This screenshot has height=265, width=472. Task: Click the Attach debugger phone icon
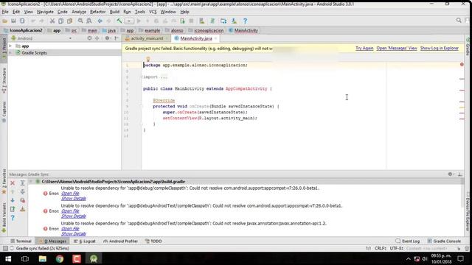click(x=182, y=21)
